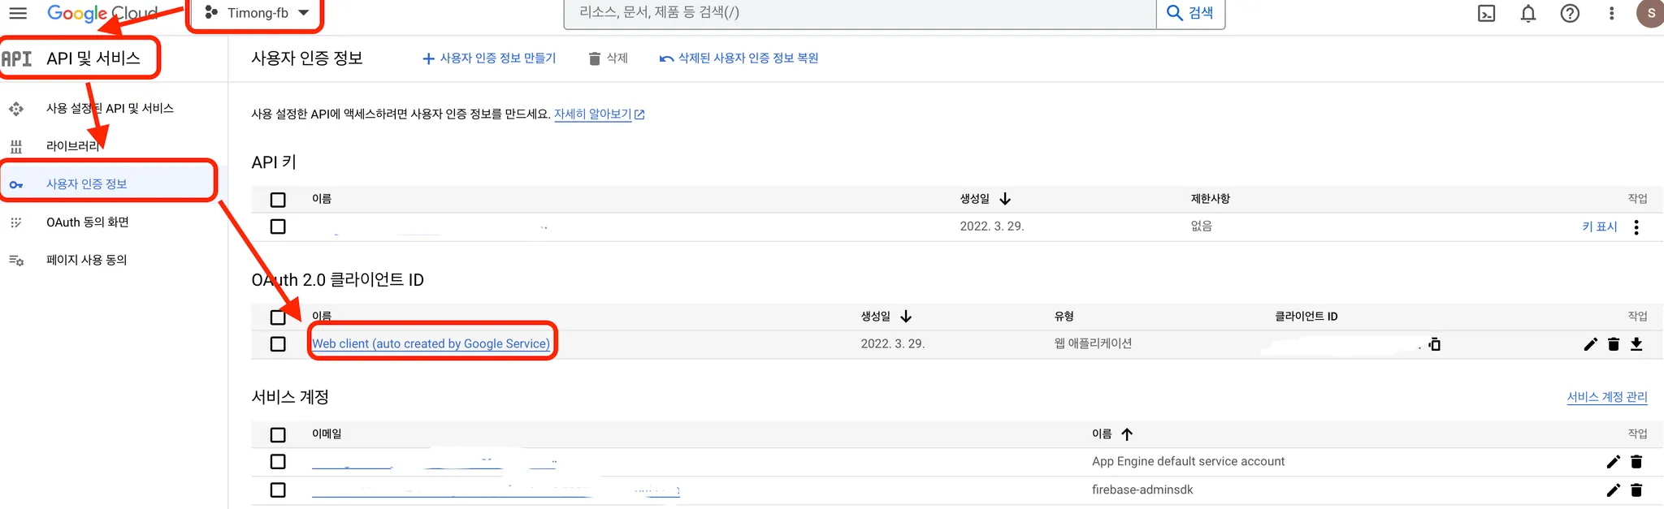Screen dimensions: 1664x509
Task: Delete the firebase-adminsdk service account
Action: click(1636, 490)
